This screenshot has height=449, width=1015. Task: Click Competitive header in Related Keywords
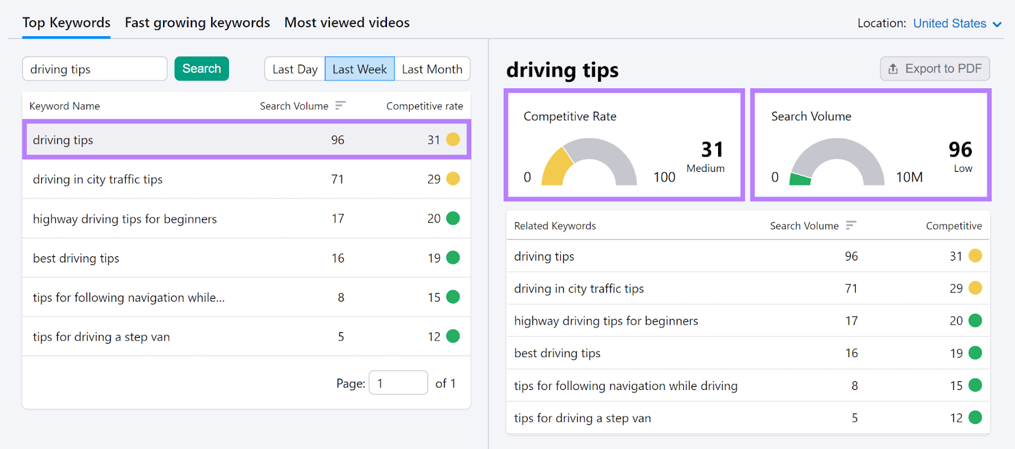pos(954,226)
